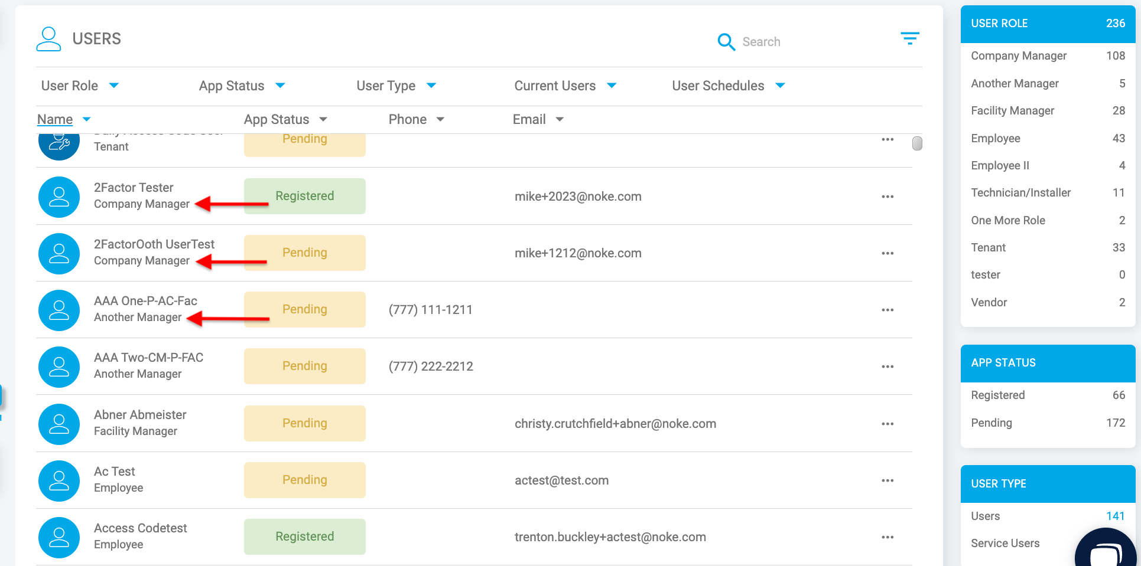Expand the User Schedules filter dropdown
Screen dimensions: 1141x566
[728, 86]
